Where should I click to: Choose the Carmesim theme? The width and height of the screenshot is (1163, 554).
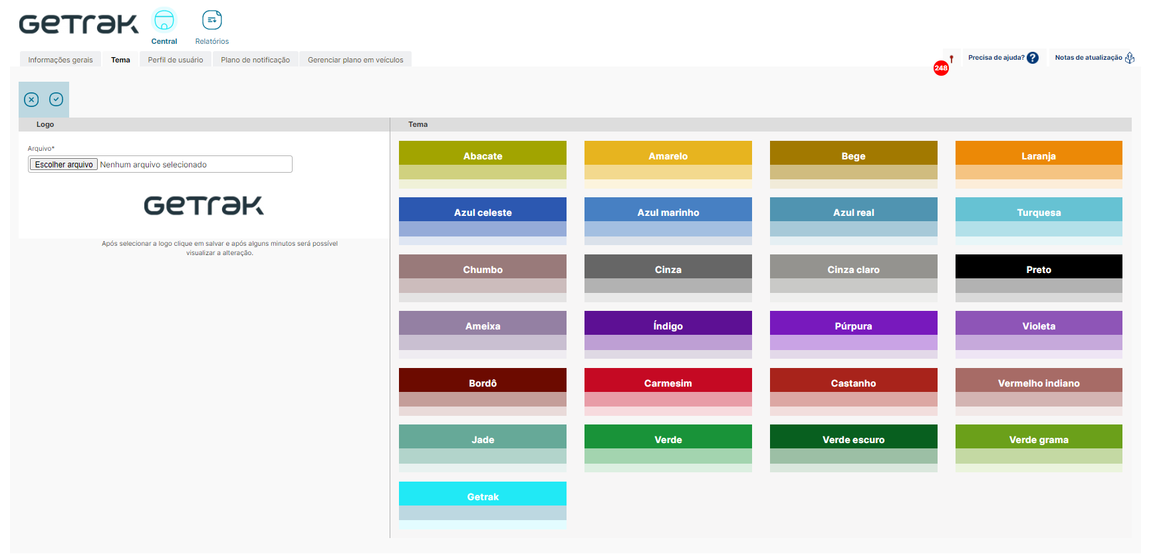coord(668,392)
